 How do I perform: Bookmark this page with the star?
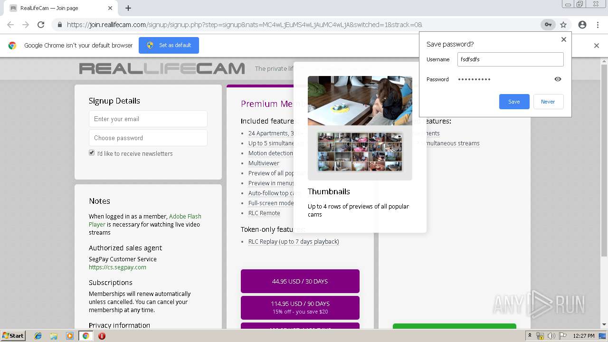pos(563,25)
